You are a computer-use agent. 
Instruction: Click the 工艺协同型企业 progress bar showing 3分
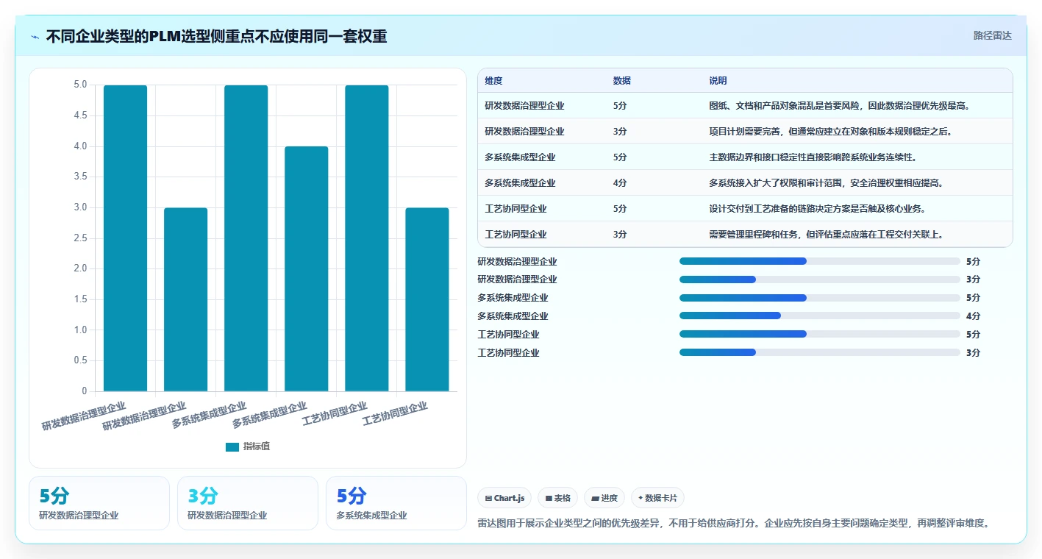tap(820, 352)
